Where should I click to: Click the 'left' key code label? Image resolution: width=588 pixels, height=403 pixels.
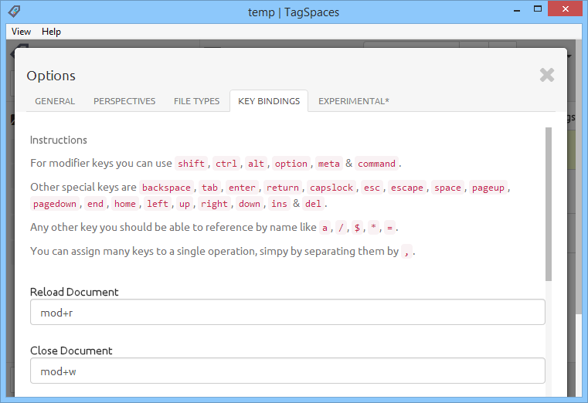(x=158, y=204)
